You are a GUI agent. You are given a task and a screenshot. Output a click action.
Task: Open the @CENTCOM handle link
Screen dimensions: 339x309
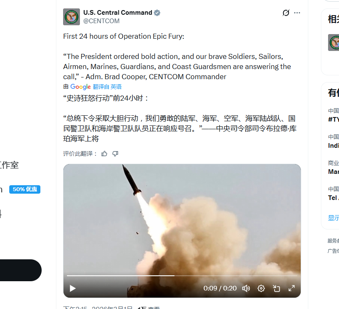pyautogui.click(x=101, y=21)
